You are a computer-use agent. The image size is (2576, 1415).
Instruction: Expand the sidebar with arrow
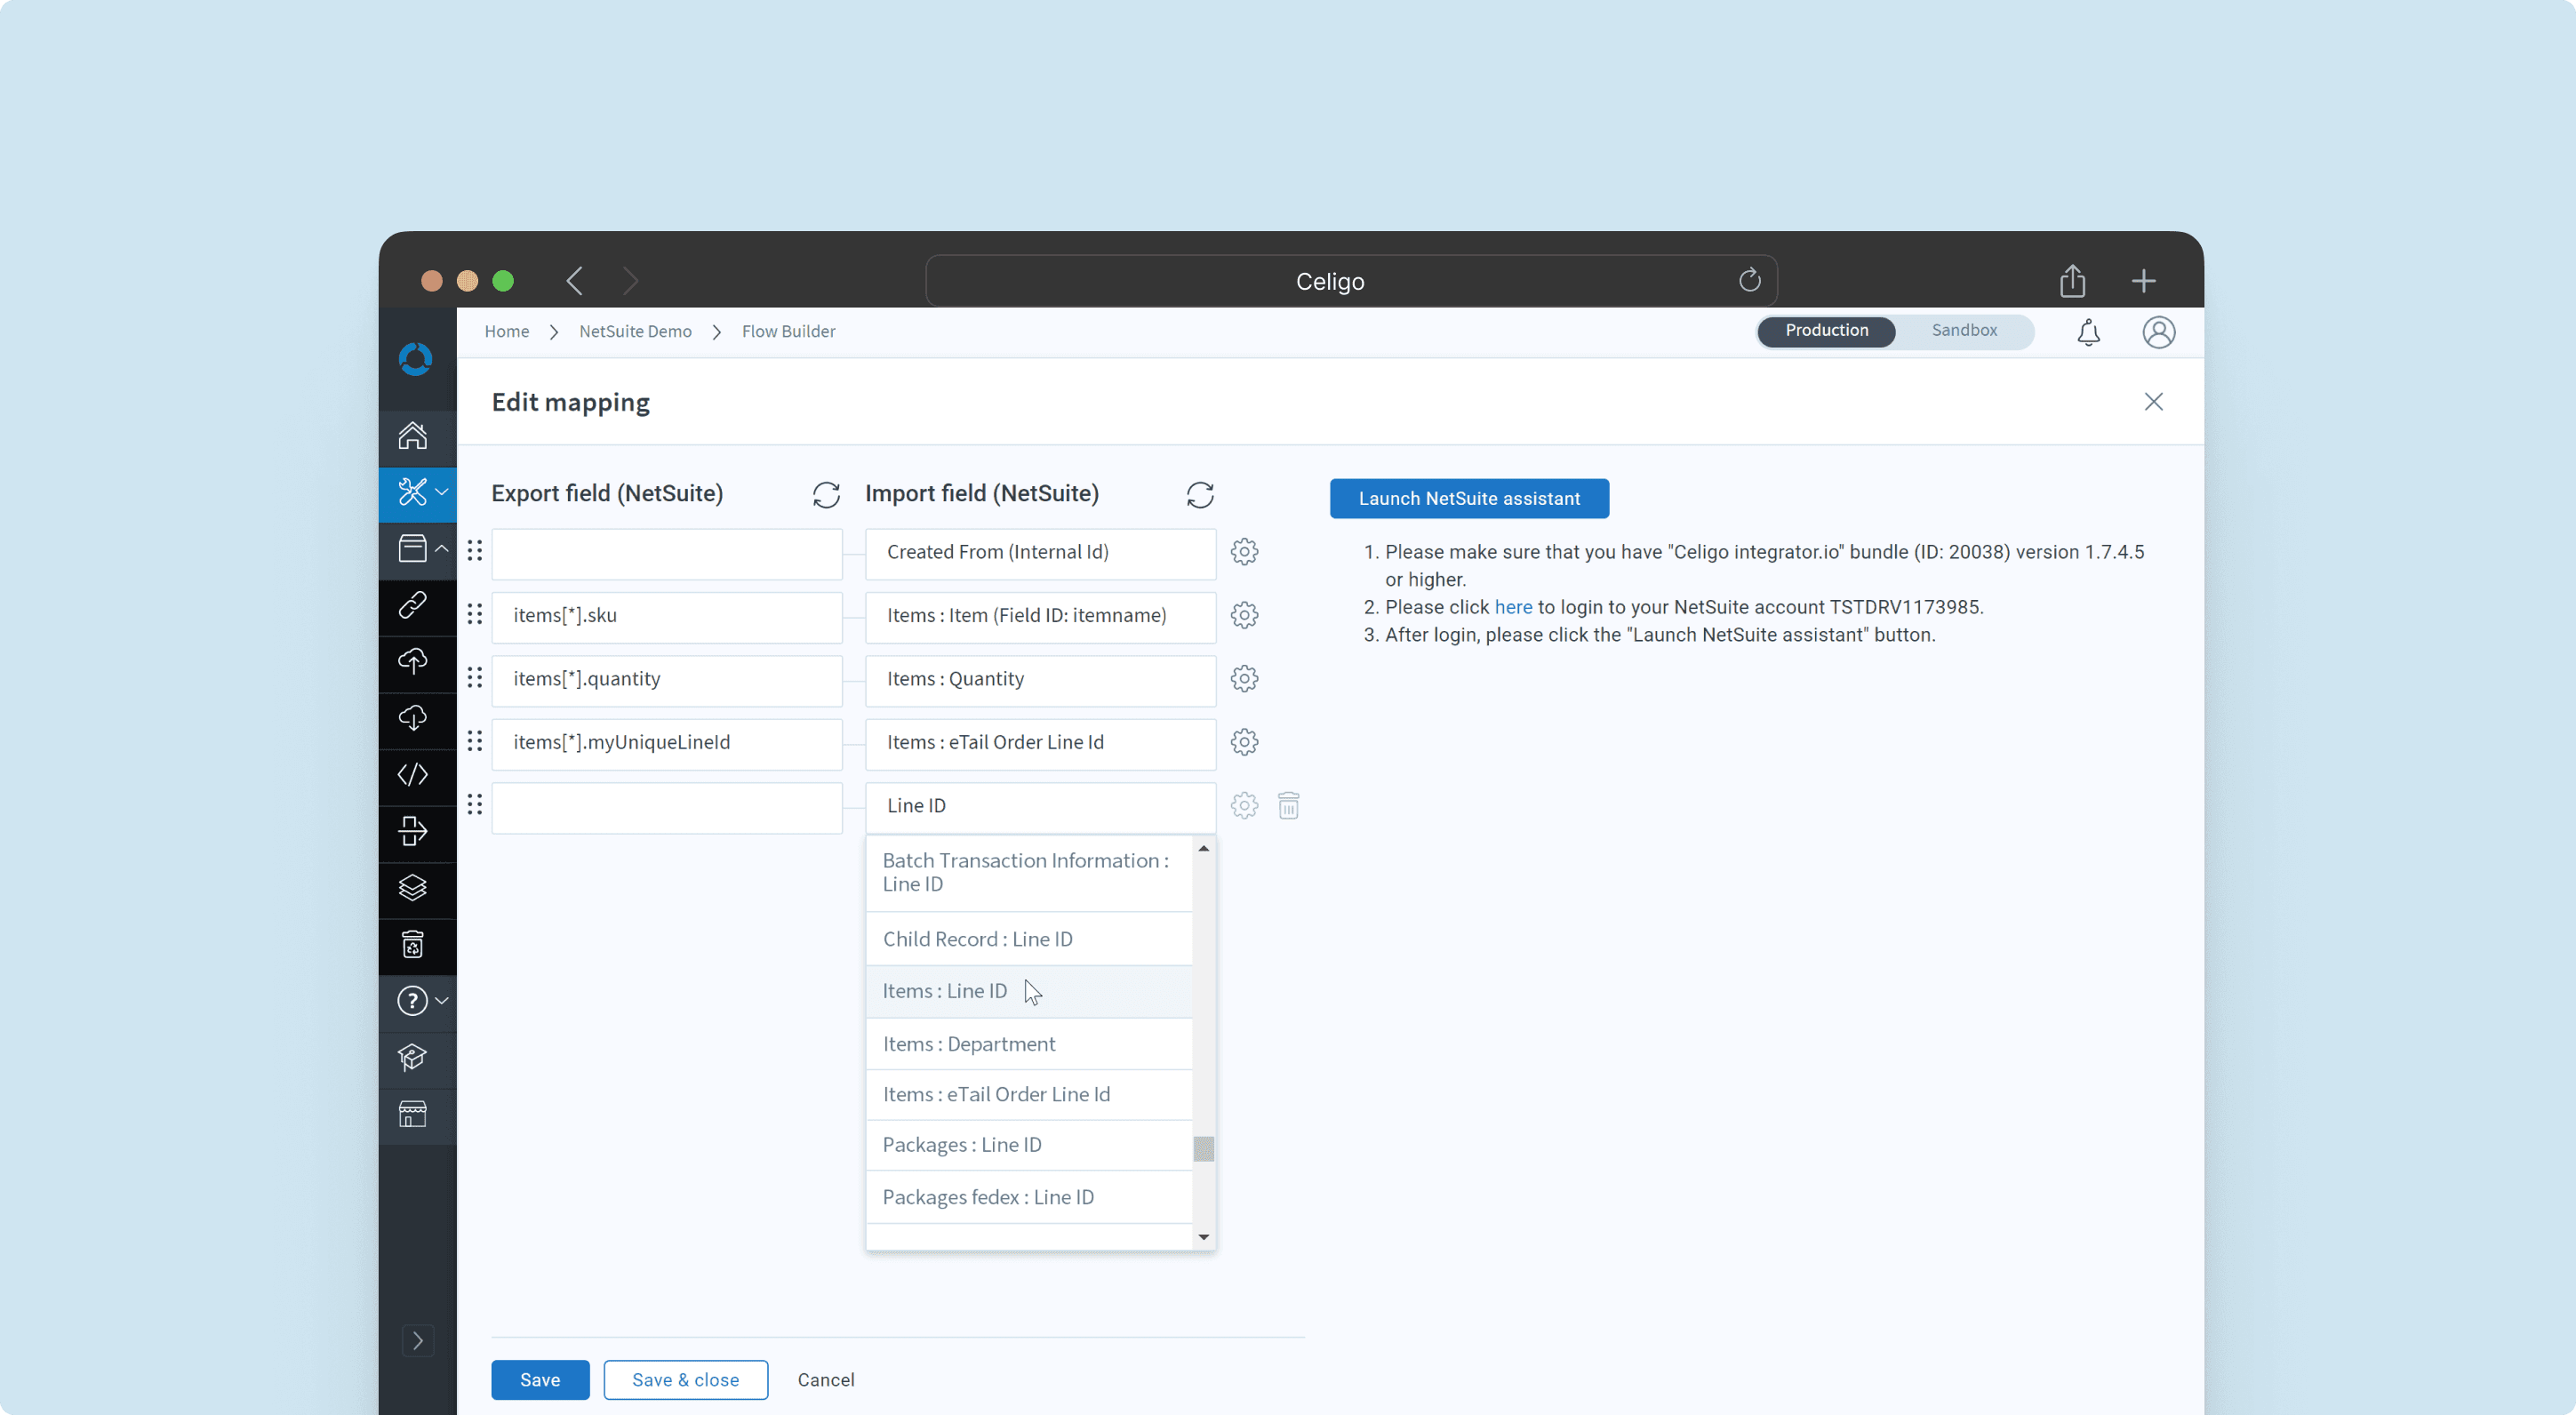418,1341
